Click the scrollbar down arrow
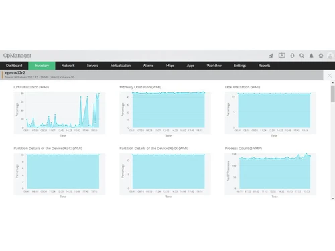The height and width of the screenshot is (251, 335). tap(333, 199)
